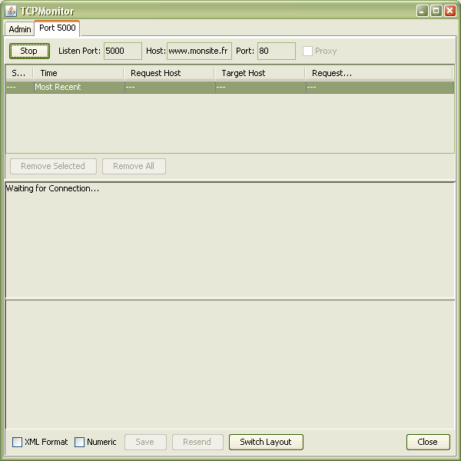Check the Numeric checkbox
This screenshot has width=461, height=461.
[x=80, y=442]
